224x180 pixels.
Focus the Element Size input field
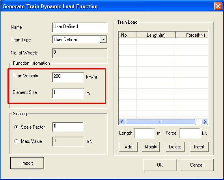(x=68, y=94)
